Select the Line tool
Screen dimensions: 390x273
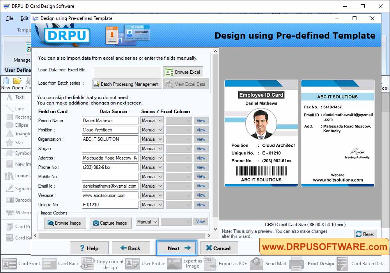click(16, 109)
